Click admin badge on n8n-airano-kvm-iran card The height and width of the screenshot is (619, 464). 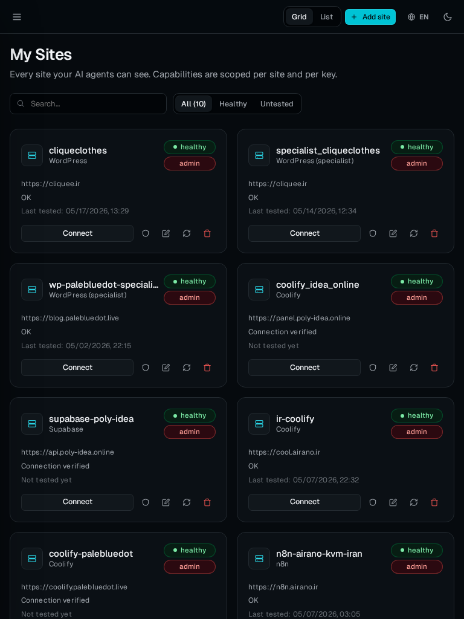tap(417, 566)
